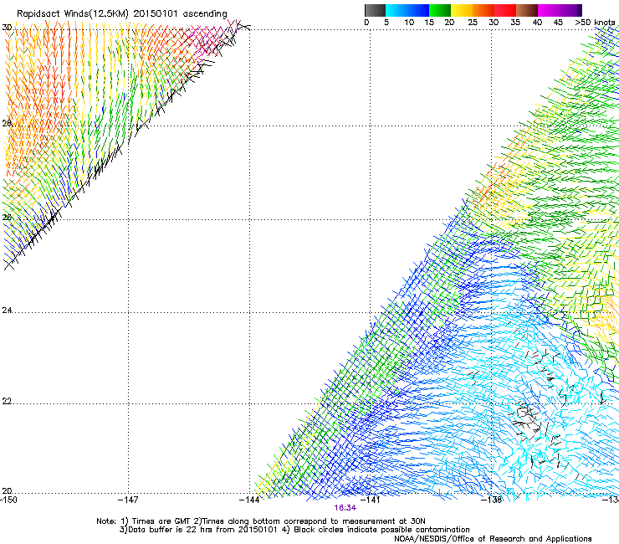Click the '>50 knots' legend label

coord(595,22)
